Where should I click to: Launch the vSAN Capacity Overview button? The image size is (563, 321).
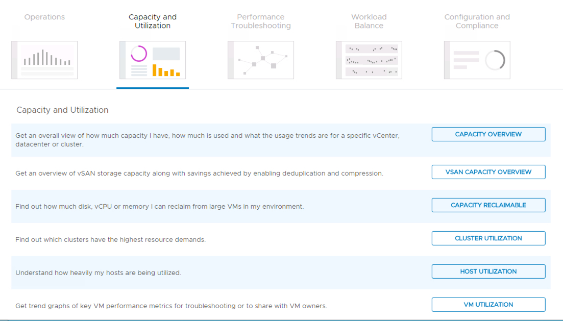point(488,172)
